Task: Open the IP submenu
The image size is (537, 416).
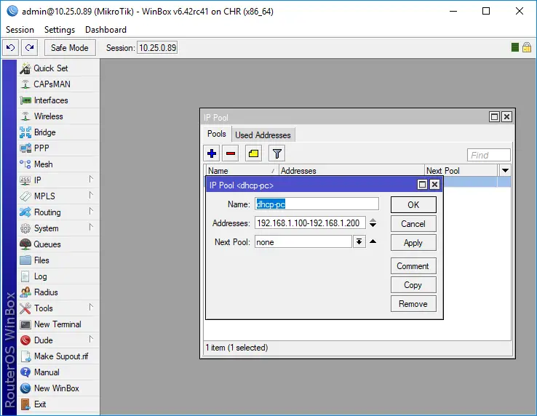Action: coord(58,180)
